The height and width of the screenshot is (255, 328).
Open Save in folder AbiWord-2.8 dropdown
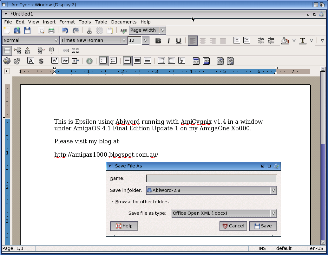point(212,190)
